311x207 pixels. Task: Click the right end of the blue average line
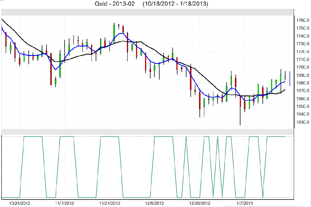click(x=284, y=81)
